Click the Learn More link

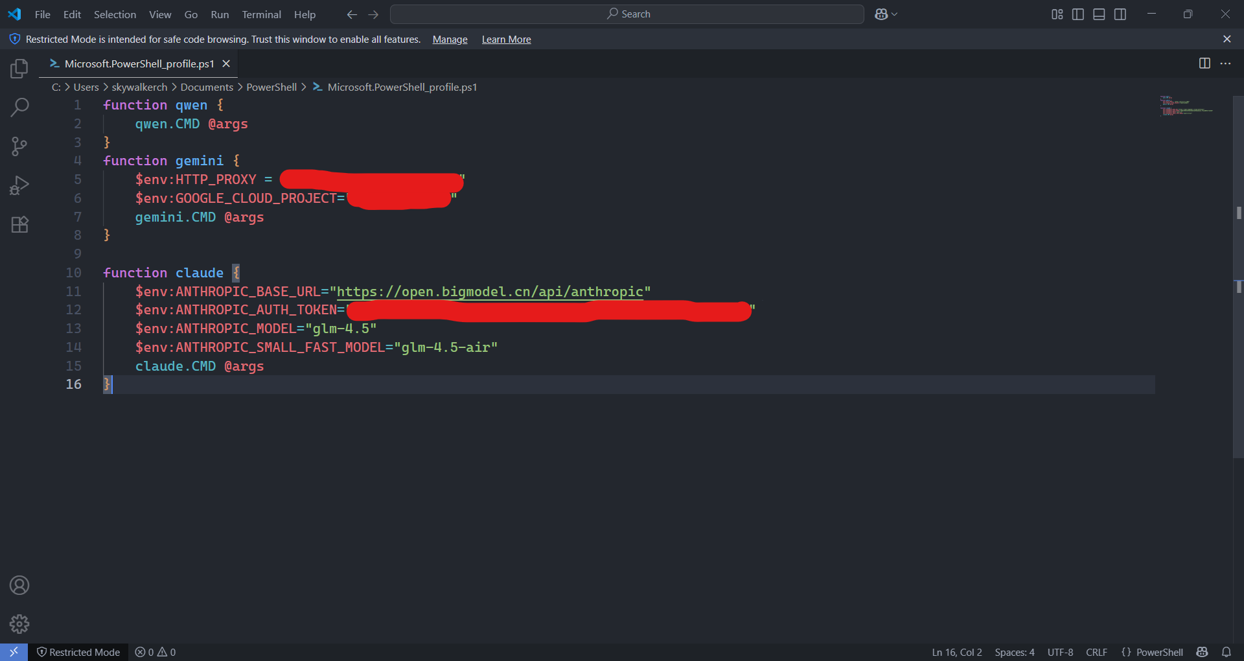(x=506, y=40)
